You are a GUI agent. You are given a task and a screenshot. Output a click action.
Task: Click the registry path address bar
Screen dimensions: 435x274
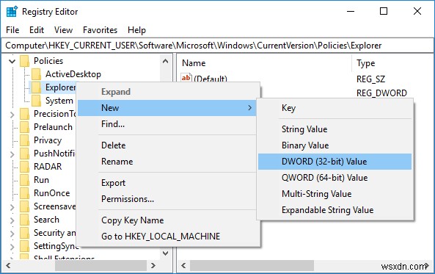[217, 46]
